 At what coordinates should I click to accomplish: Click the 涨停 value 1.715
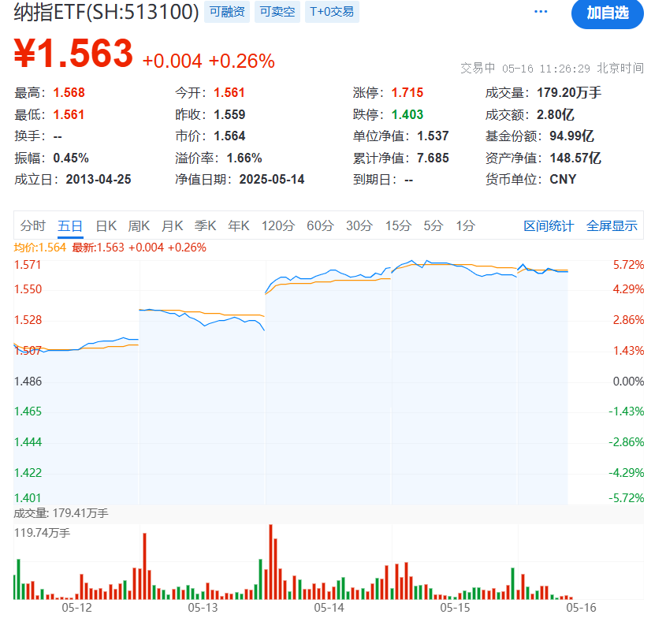click(x=407, y=92)
